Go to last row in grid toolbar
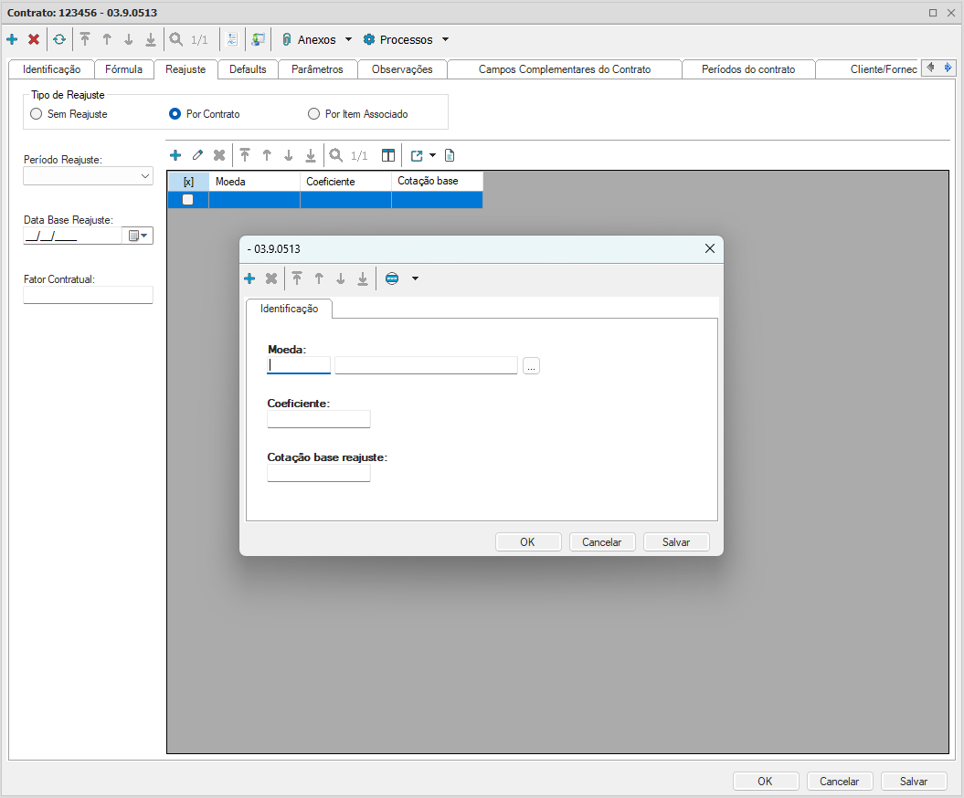Image resolution: width=964 pixels, height=798 pixels. pyautogui.click(x=311, y=155)
